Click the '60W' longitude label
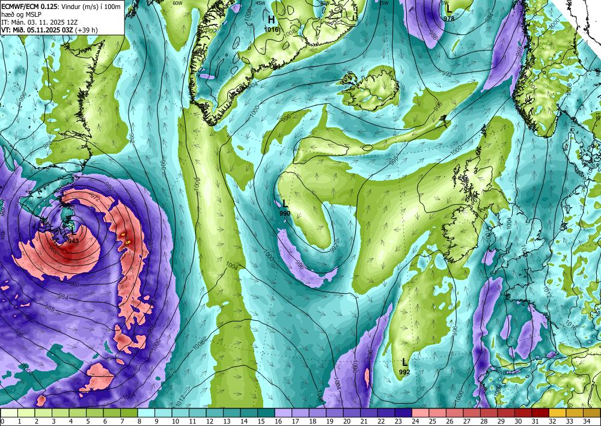Screen dimensions: 601x426 (x=177, y=3)
